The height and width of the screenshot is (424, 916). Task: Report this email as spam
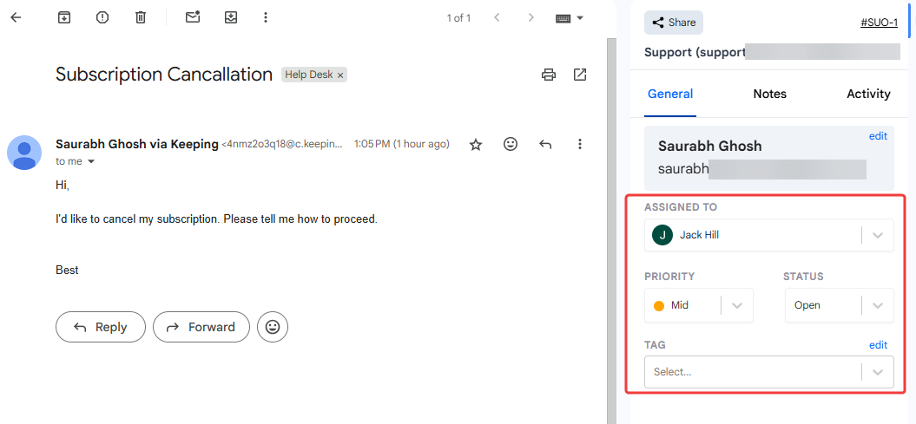click(102, 17)
